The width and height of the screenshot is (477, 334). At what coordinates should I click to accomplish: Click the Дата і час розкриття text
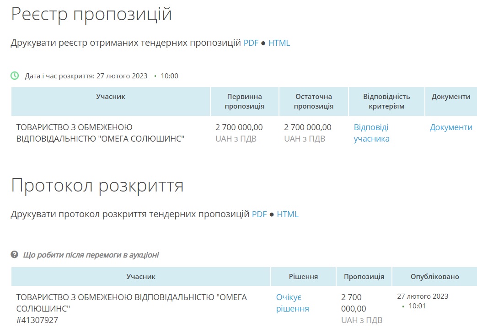(86, 76)
